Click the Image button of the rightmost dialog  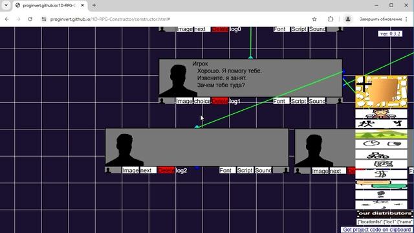(320, 171)
